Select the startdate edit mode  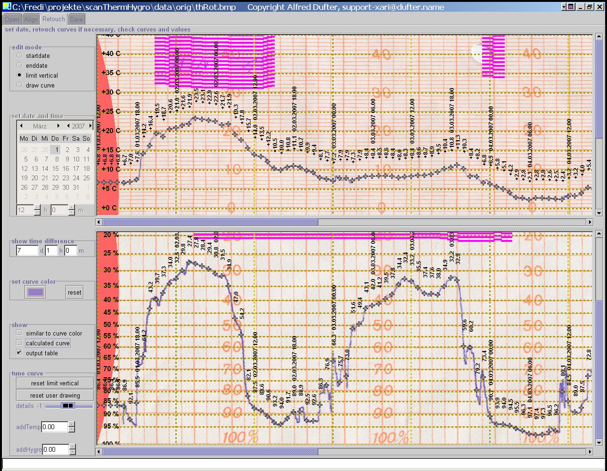point(19,56)
